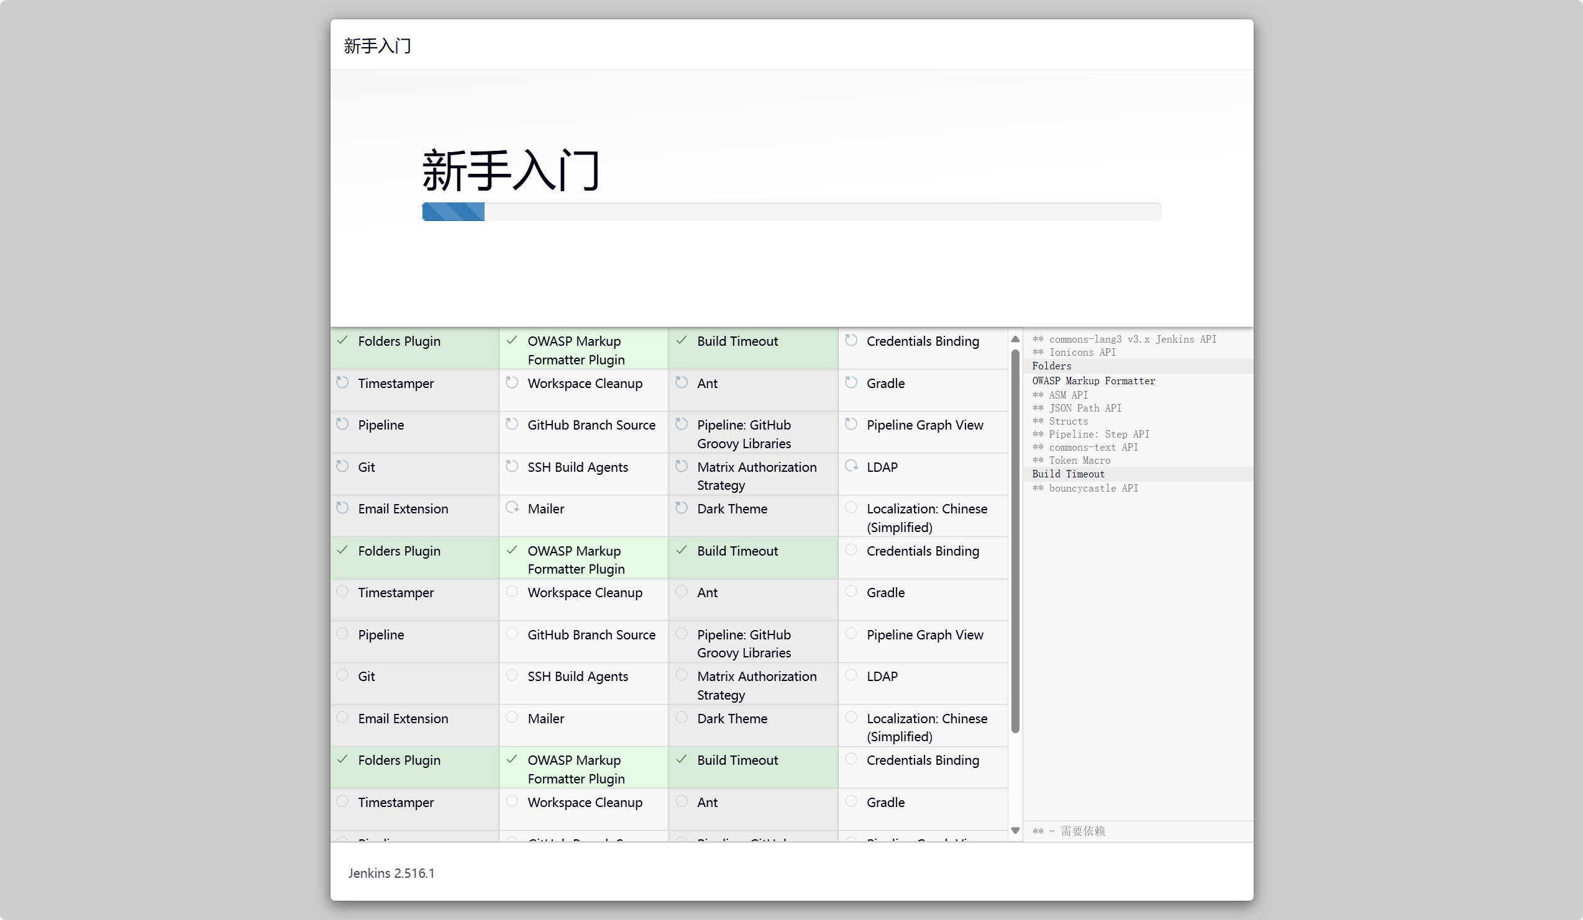Click the Matrix Authorization Strategy plugin with spinner

click(x=756, y=476)
